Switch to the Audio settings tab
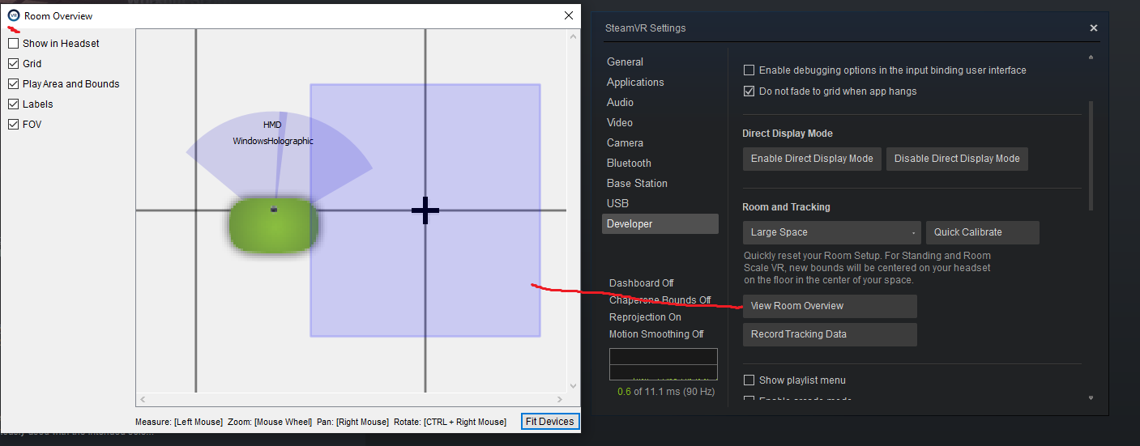Viewport: 1140px width, 446px height. click(x=620, y=102)
